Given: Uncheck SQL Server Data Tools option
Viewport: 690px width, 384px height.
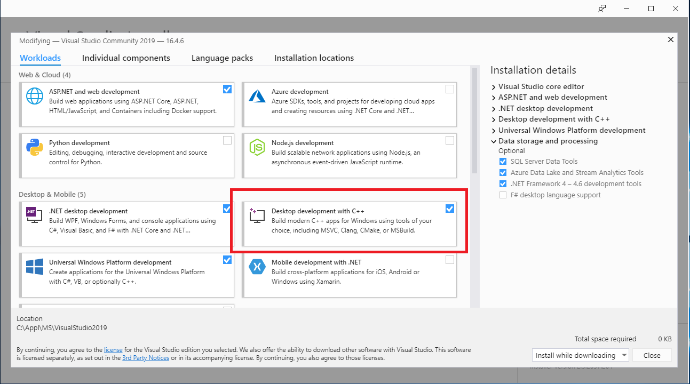Looking at the screenshot, I should (x=503, y=161).
